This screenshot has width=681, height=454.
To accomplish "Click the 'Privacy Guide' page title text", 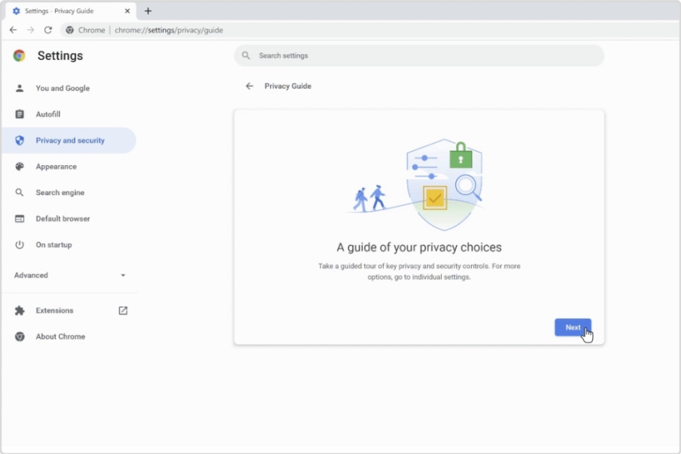I will click(x=288, y=86).
